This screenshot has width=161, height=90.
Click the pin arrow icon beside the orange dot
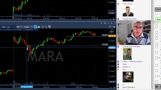point(105,23)
